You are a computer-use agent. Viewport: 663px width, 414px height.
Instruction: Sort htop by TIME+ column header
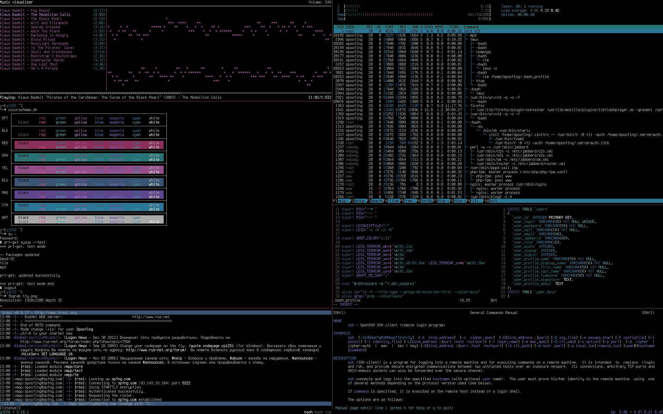(x=454, y=27)
